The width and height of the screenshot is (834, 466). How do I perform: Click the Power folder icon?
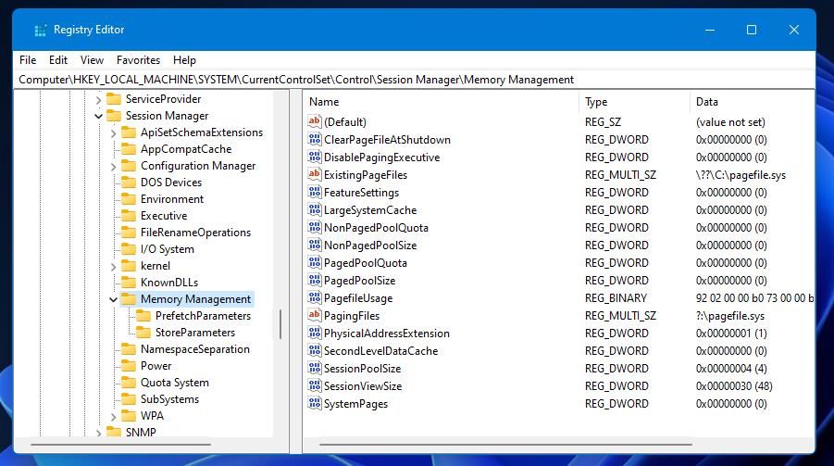[x=128, y=366]
